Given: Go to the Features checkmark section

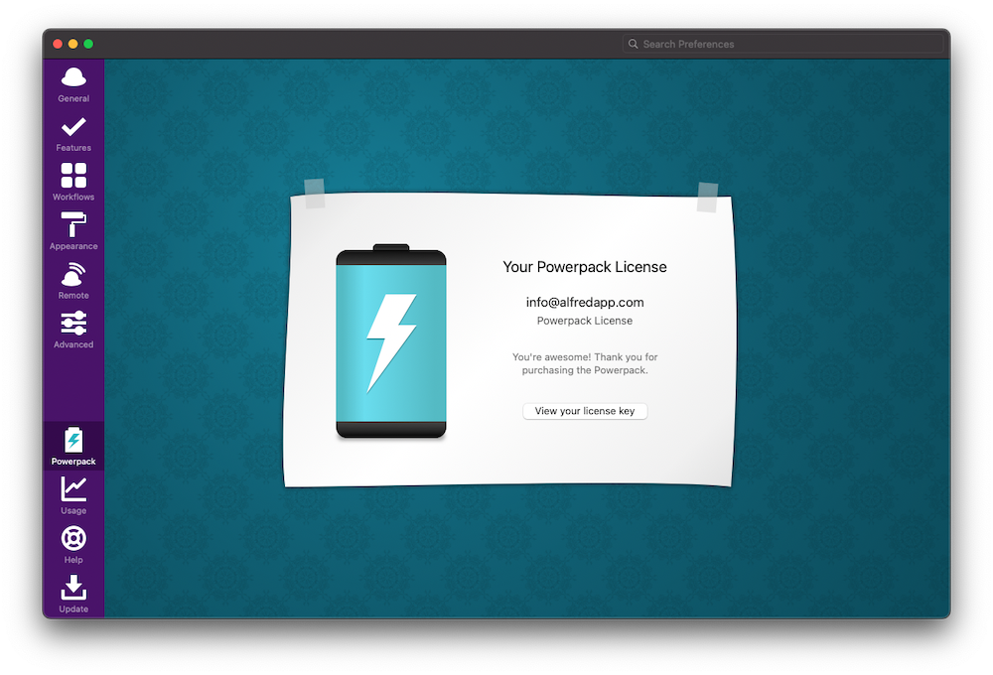Looking at the screenshot, I should click(x=73, y=128).
